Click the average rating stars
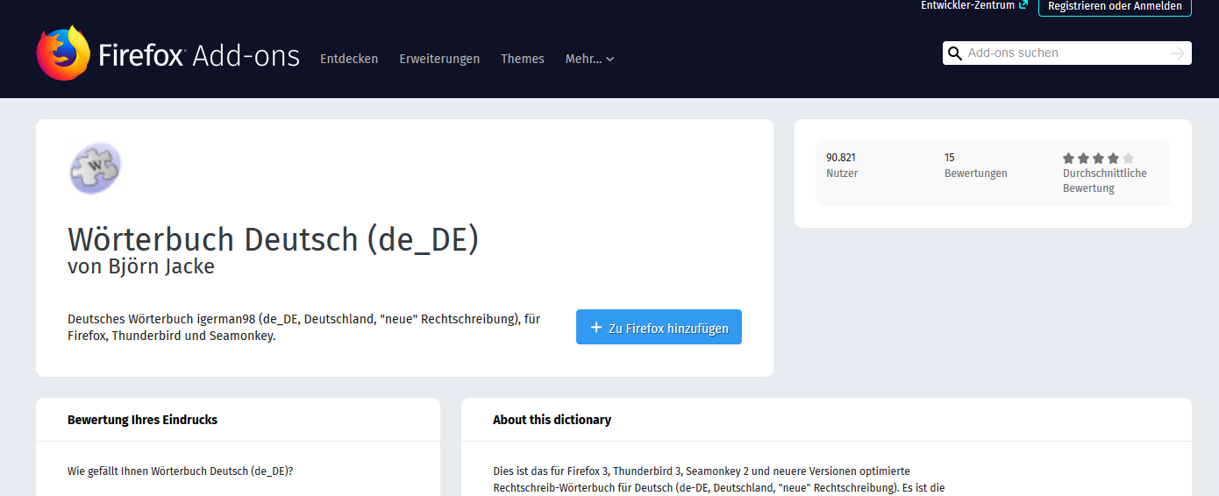The image size is (1219, 496). pyautogui.click(x=1098, y=159)
